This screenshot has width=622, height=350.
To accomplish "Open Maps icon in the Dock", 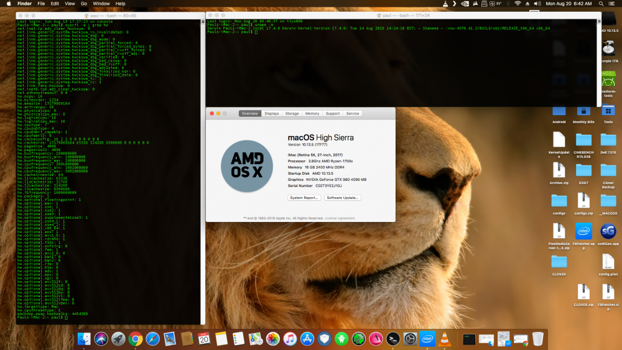I will tap(256, 339).
